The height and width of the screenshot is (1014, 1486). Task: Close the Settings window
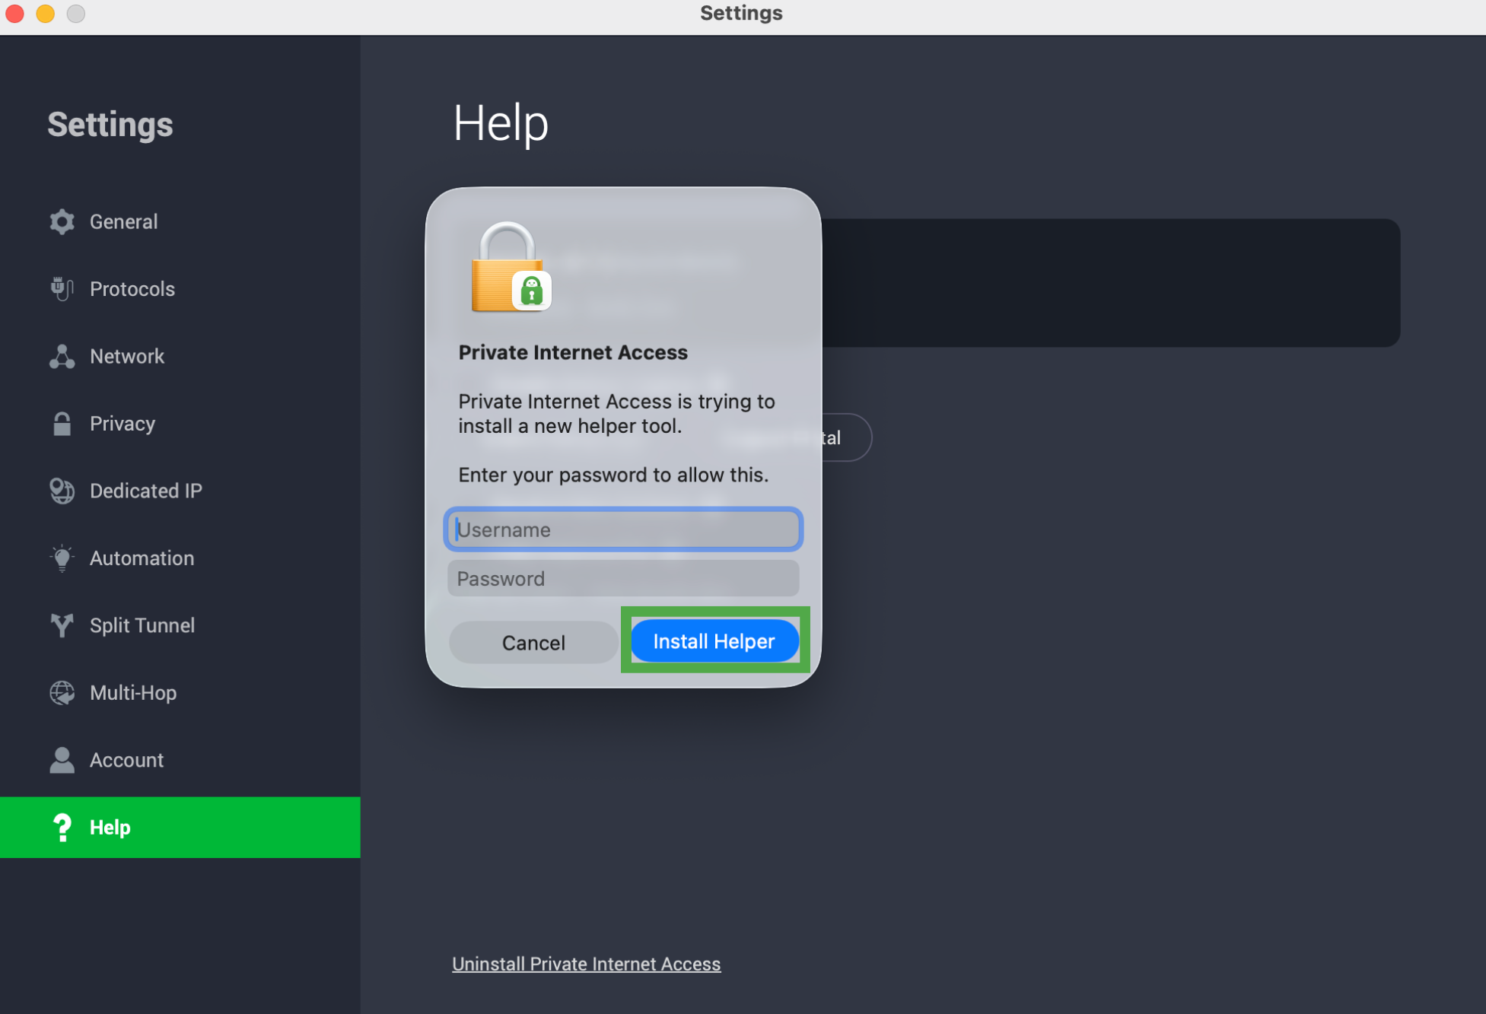pyautogui.click(x=14, y=13)
